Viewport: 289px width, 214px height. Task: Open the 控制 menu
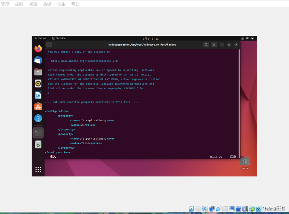tap(19, 4)
